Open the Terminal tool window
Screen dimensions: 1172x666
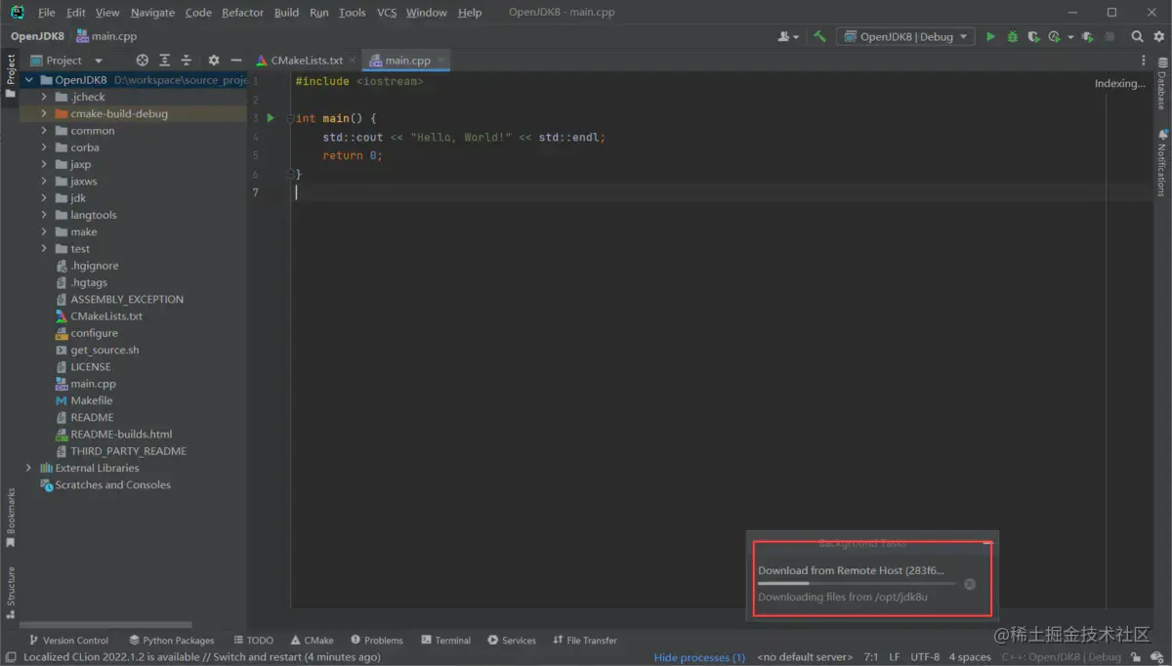pos(445,641)
